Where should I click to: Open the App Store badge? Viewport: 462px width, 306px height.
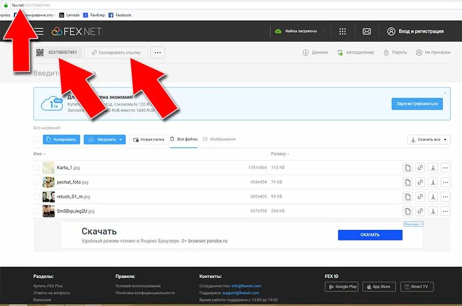tap(379, 286)
